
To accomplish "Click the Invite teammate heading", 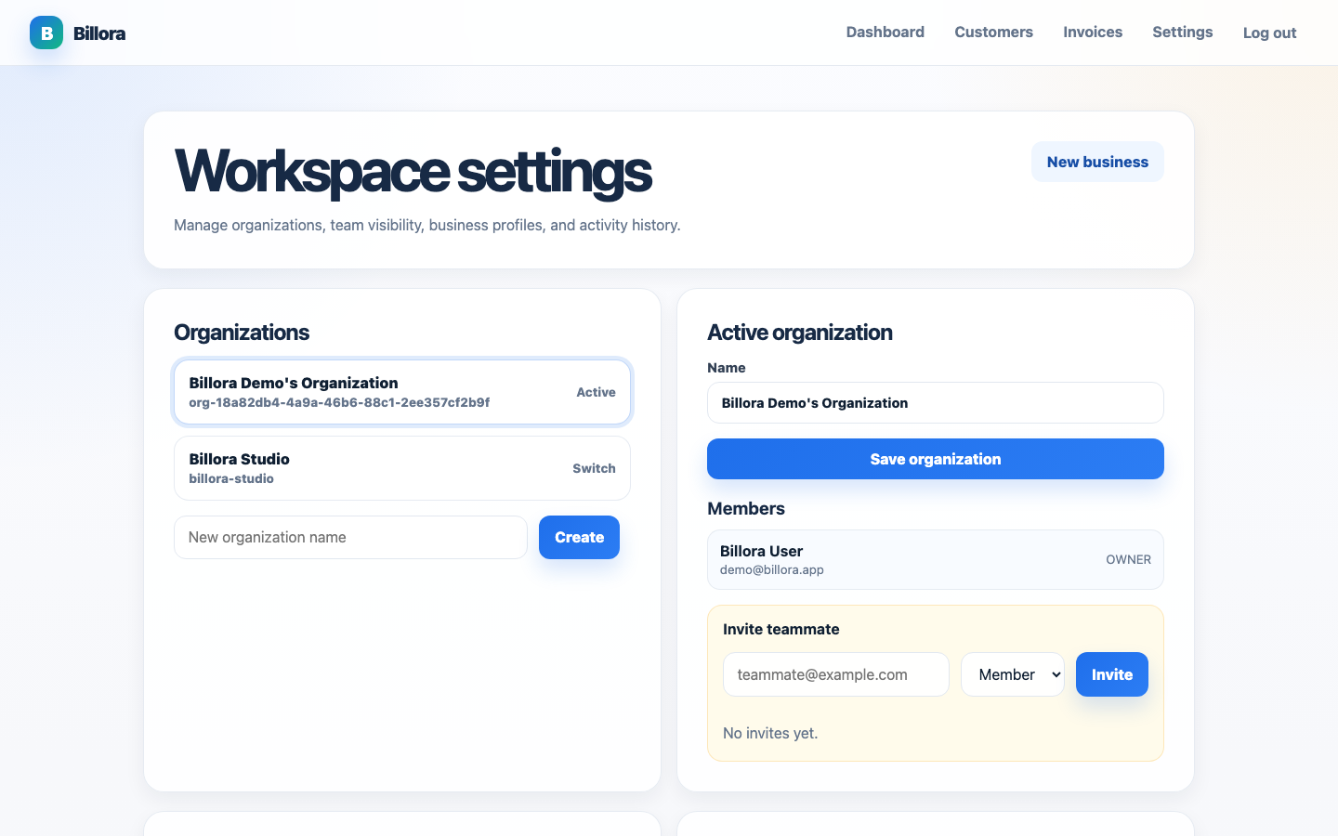I will [x=781, y=629].
